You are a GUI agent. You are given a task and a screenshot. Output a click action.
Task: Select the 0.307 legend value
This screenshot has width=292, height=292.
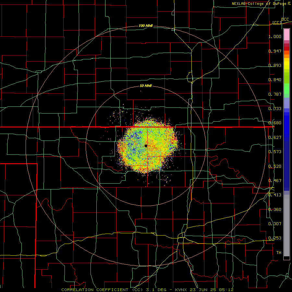coord(275,224)
